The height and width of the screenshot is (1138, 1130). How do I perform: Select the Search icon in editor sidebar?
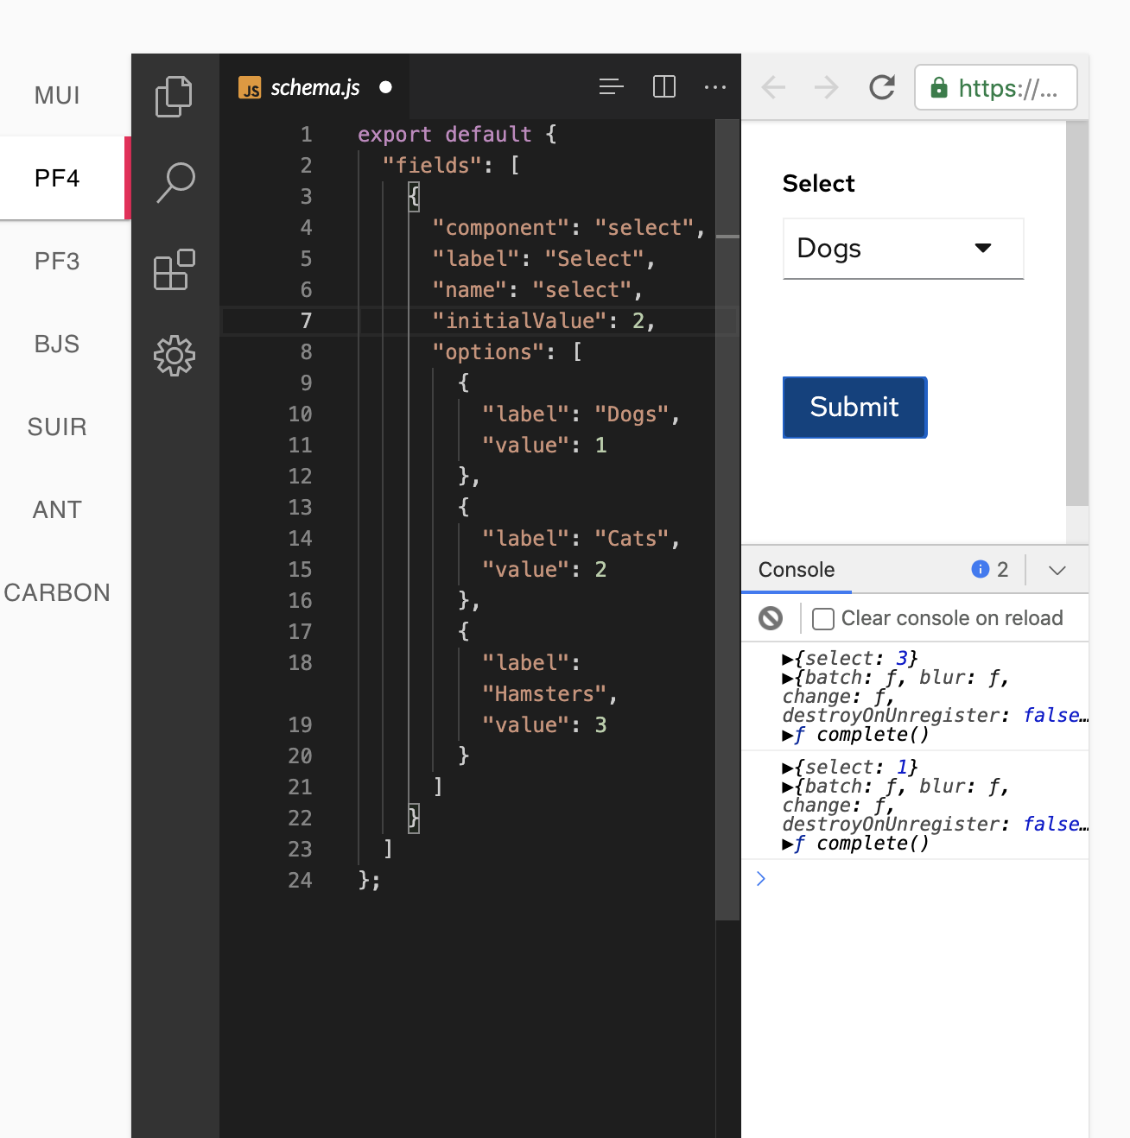pyautogui.click(x=174, y=181)
